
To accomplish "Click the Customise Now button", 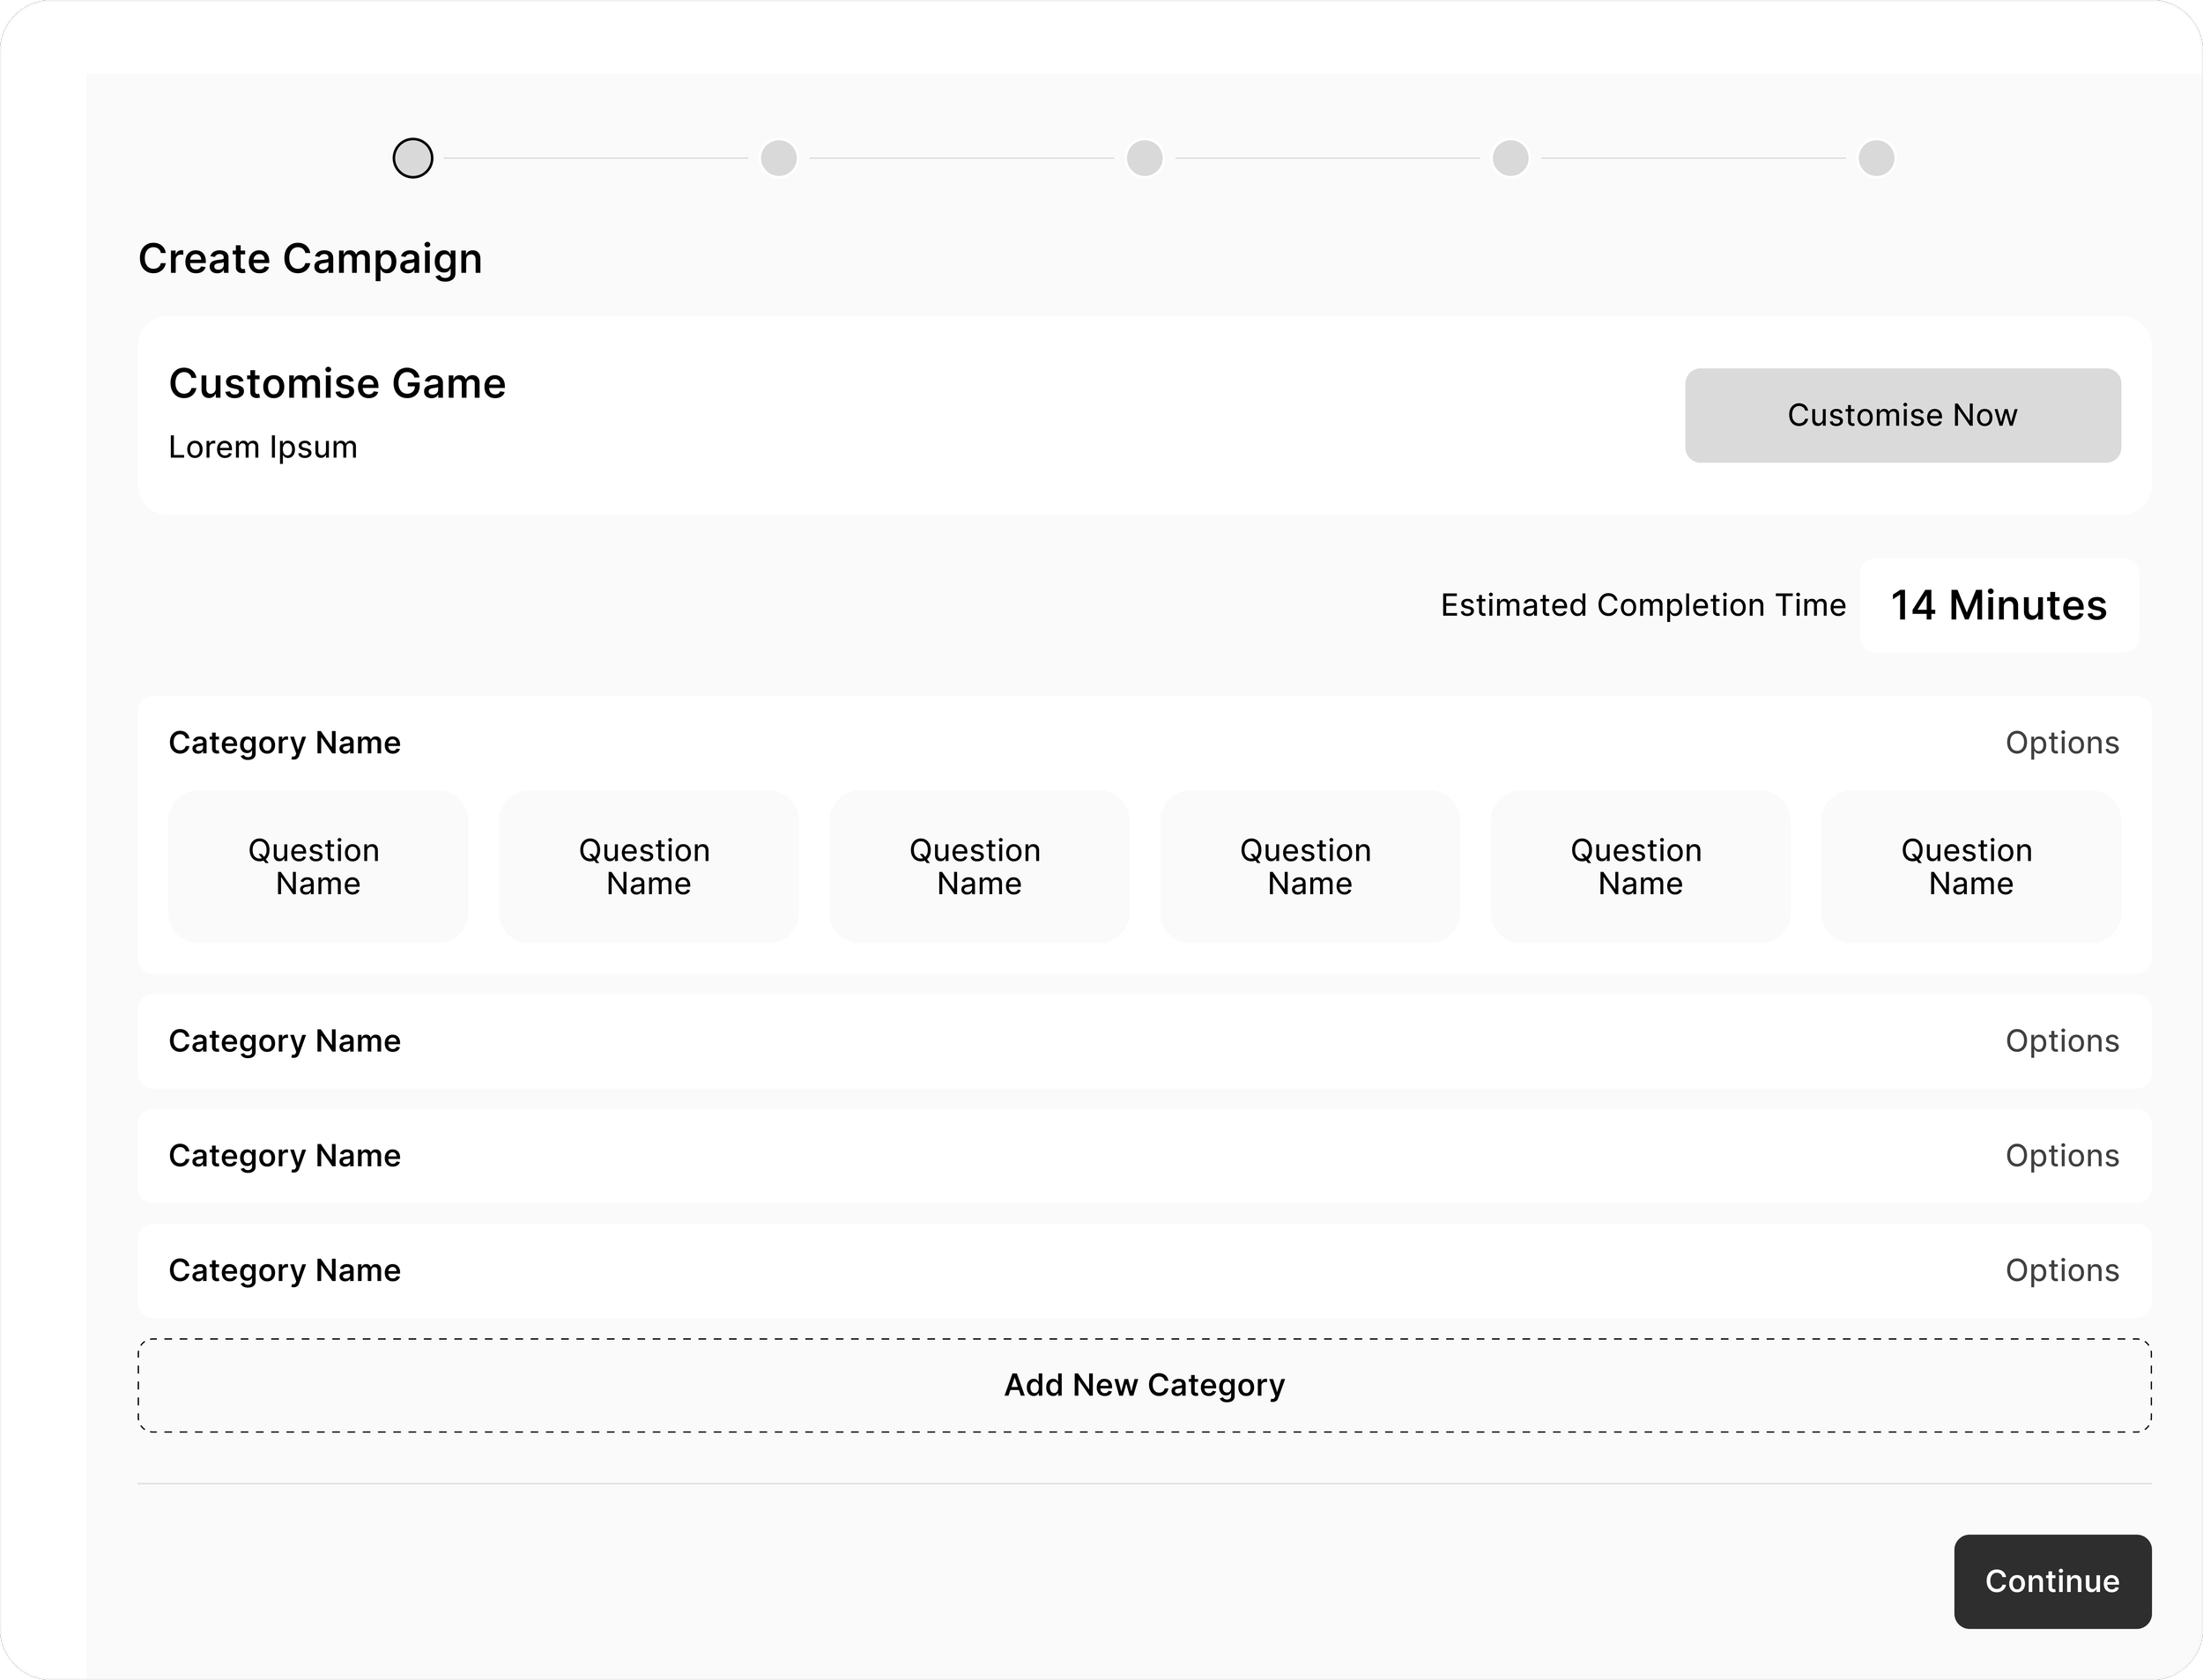I will tap(1902, 415).
